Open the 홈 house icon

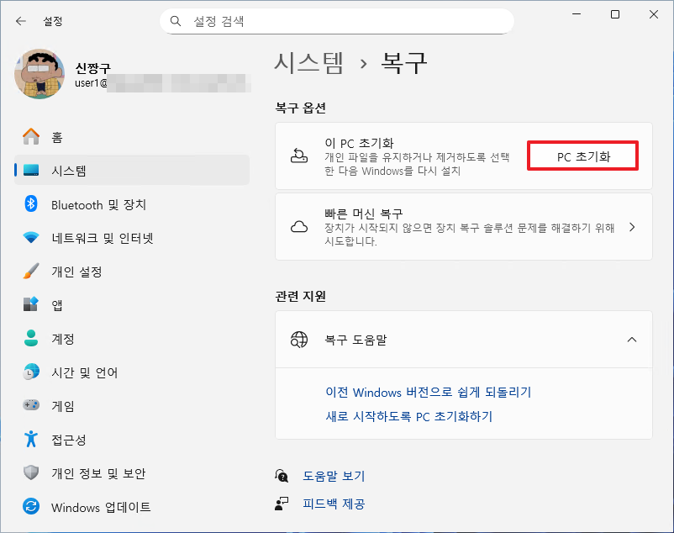(31, 137)
